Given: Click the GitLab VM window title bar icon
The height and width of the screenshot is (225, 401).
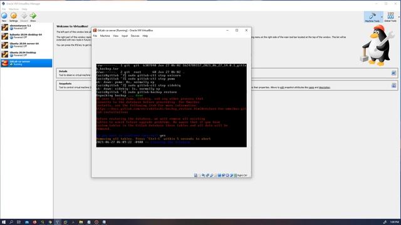Looking at the screenshot, I should 95,31.
